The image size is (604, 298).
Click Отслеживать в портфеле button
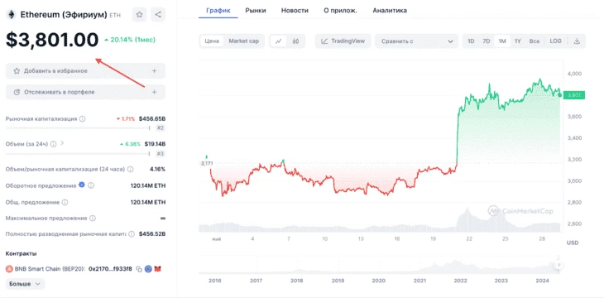(x=85, y=92)
